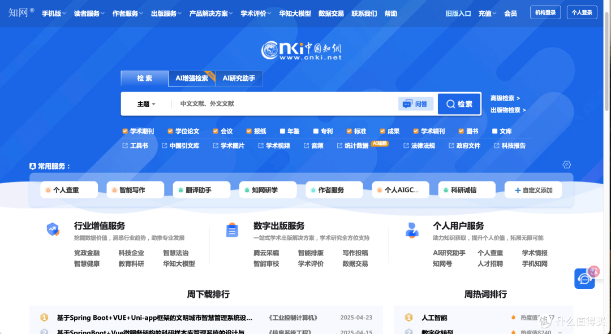
Task: Click the plus icon on 自定义添加
Action: [x=518, y=190]
